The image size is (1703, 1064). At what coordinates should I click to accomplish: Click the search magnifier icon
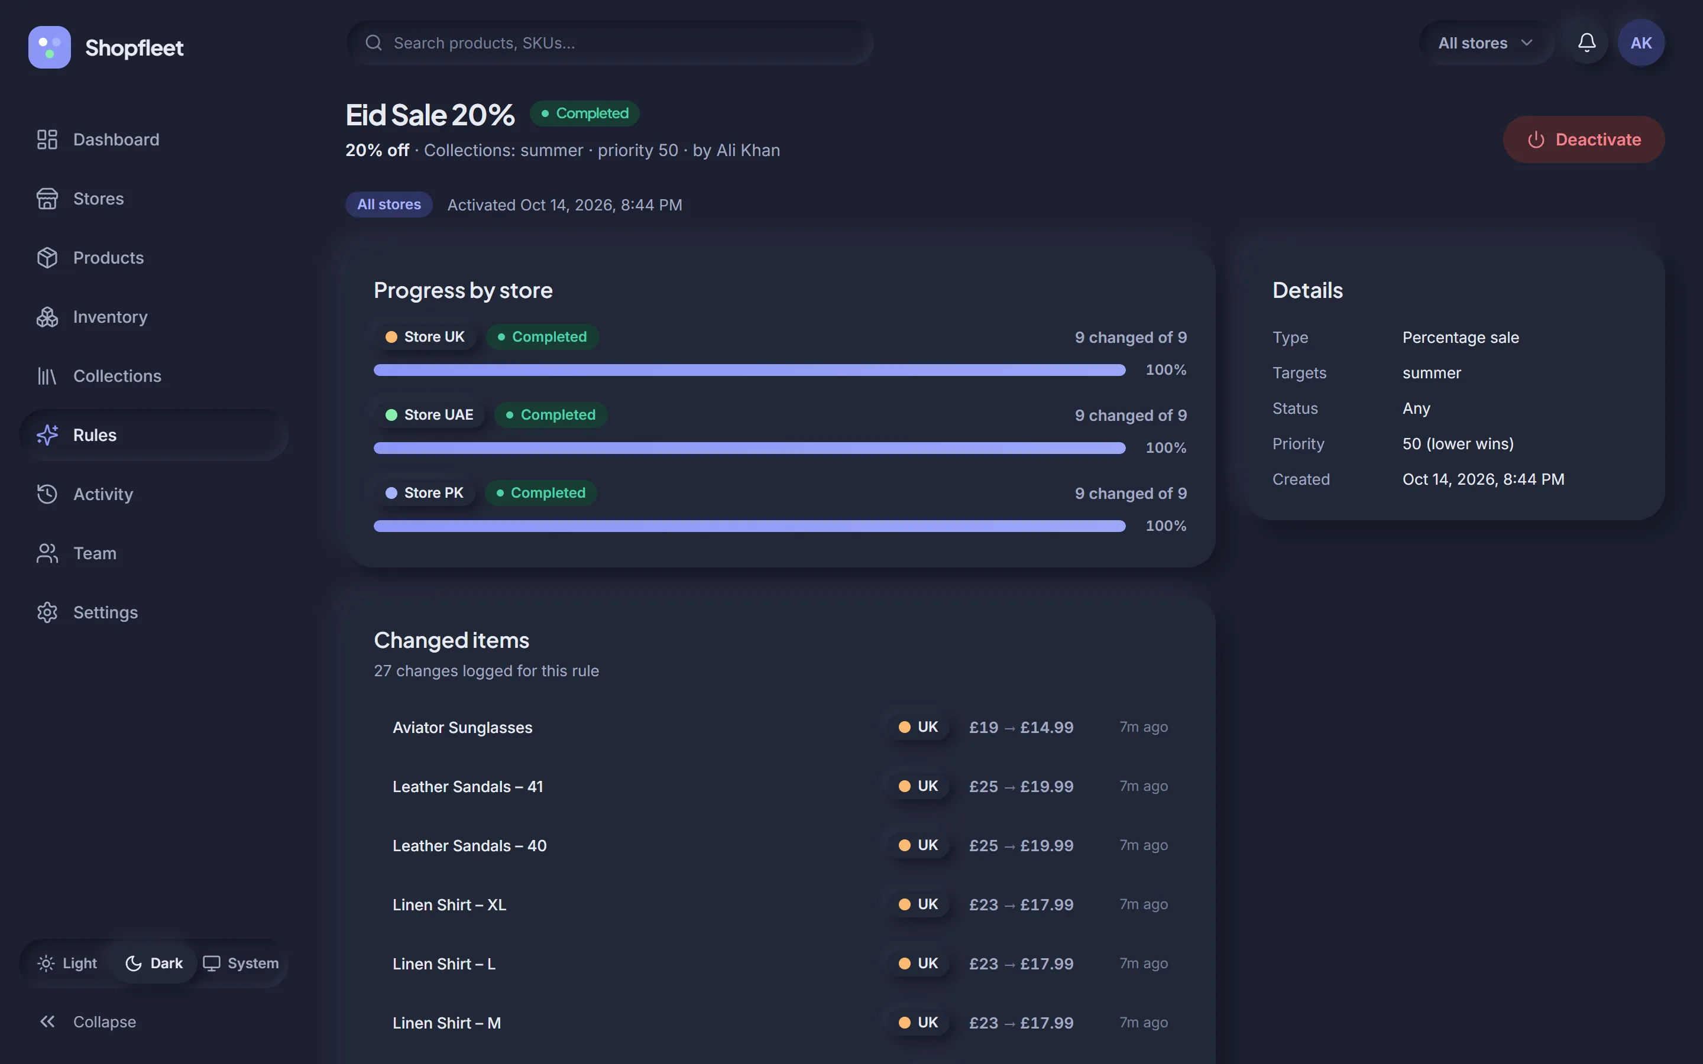point(374,43)
